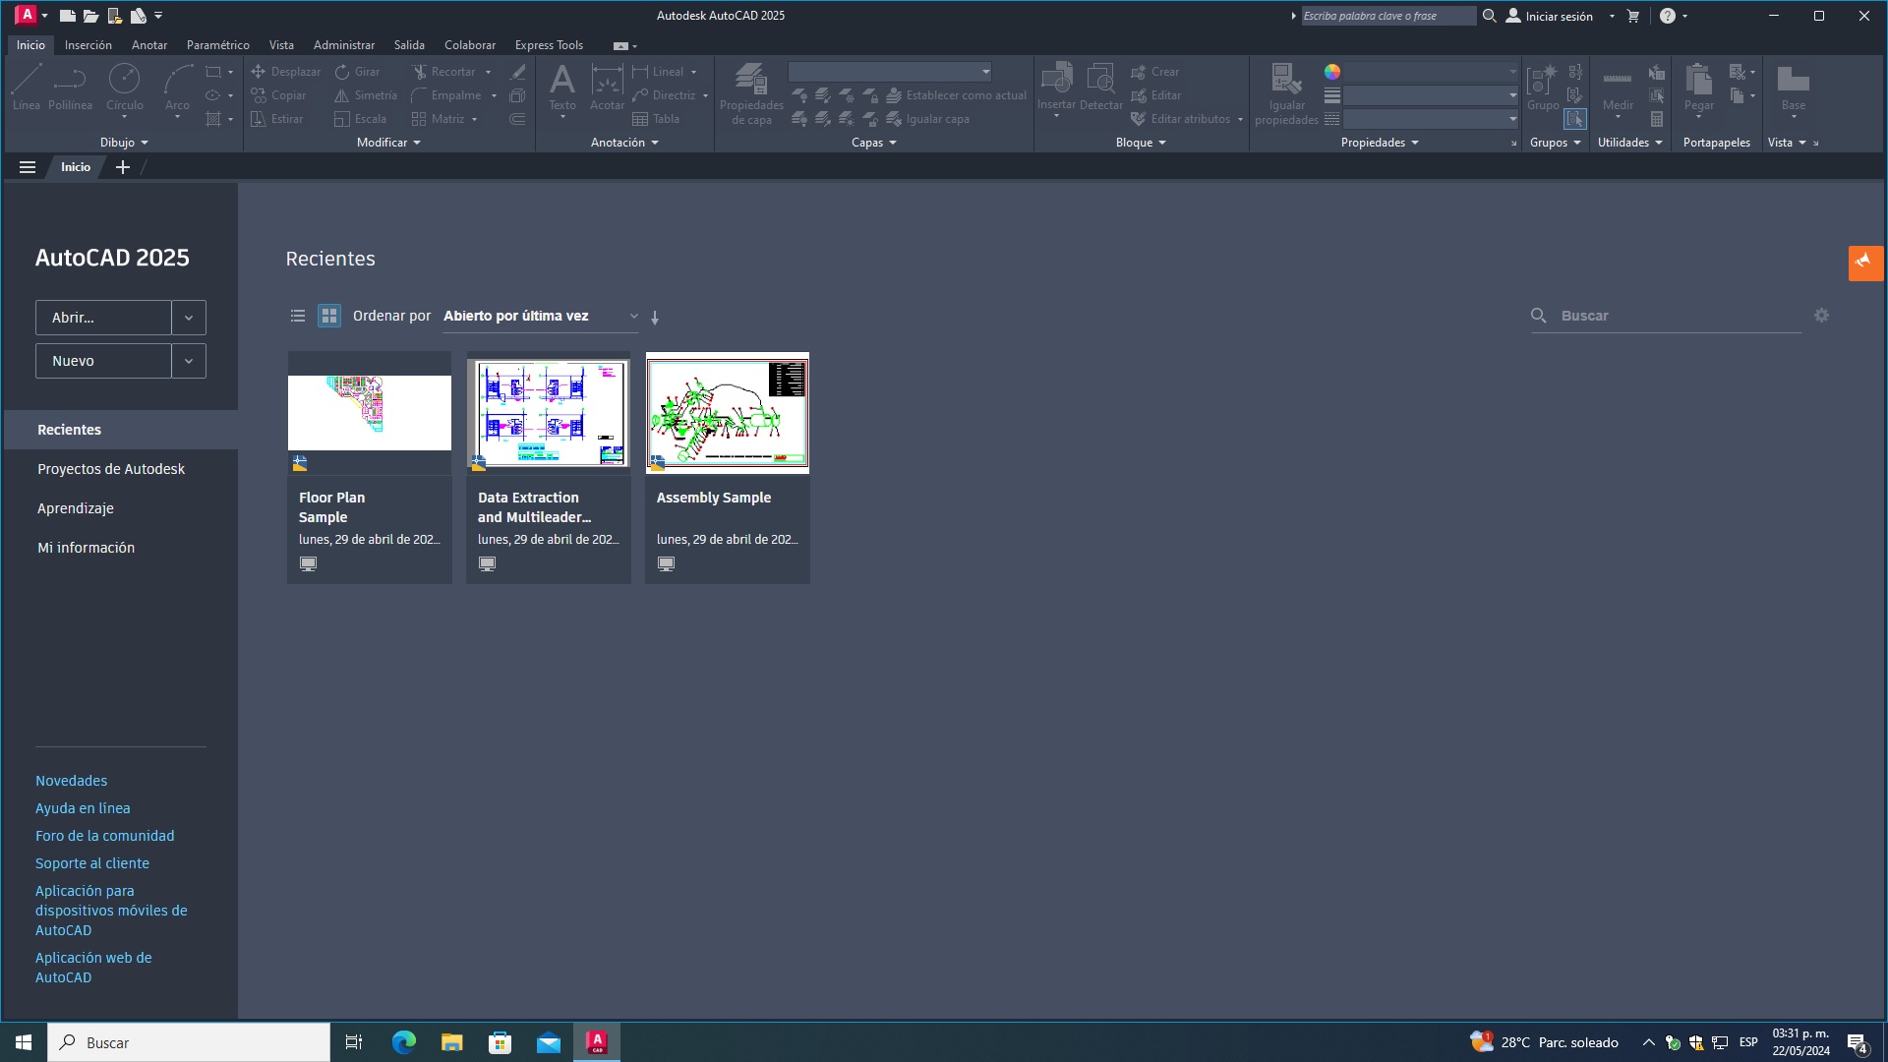Select the Línea drawing tool
This screenshot has width=1888, height=1062.
[x=27, y=87]
